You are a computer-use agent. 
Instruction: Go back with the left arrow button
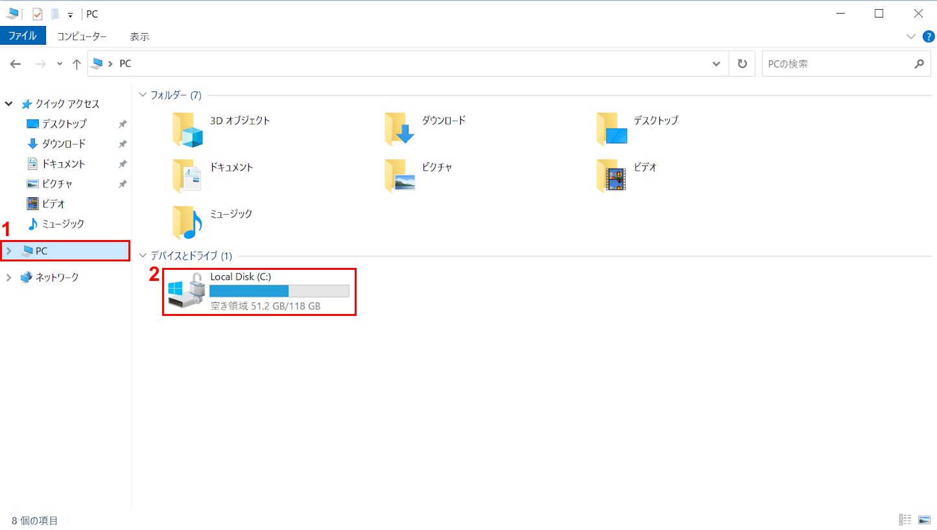16,64
